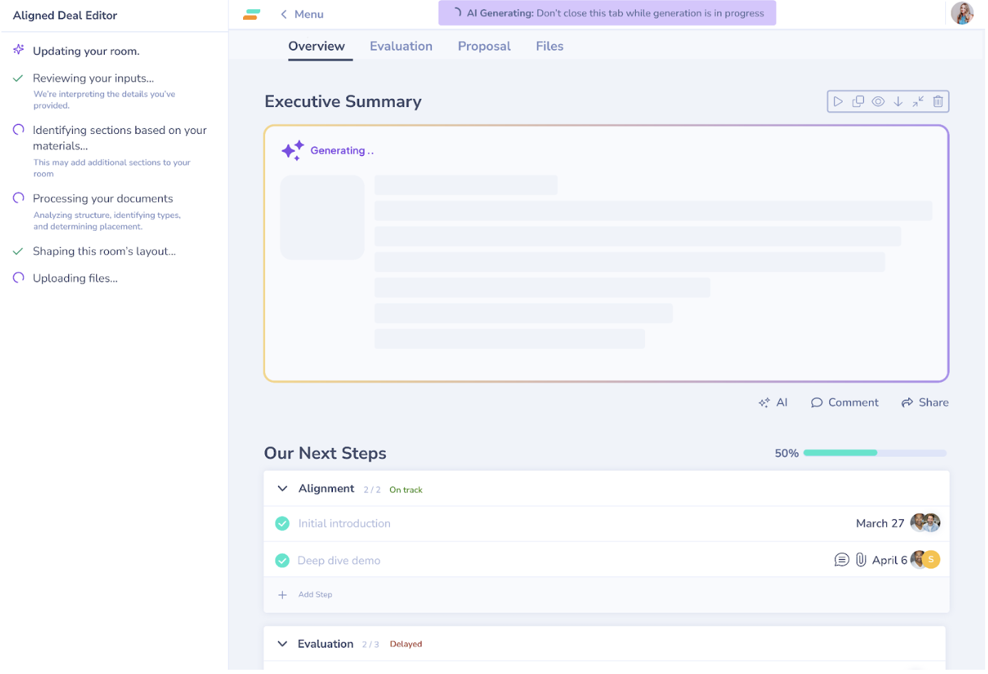Click the 50% progress bar
Viewport: 988px width, 674px height.
tap(875, 453)
